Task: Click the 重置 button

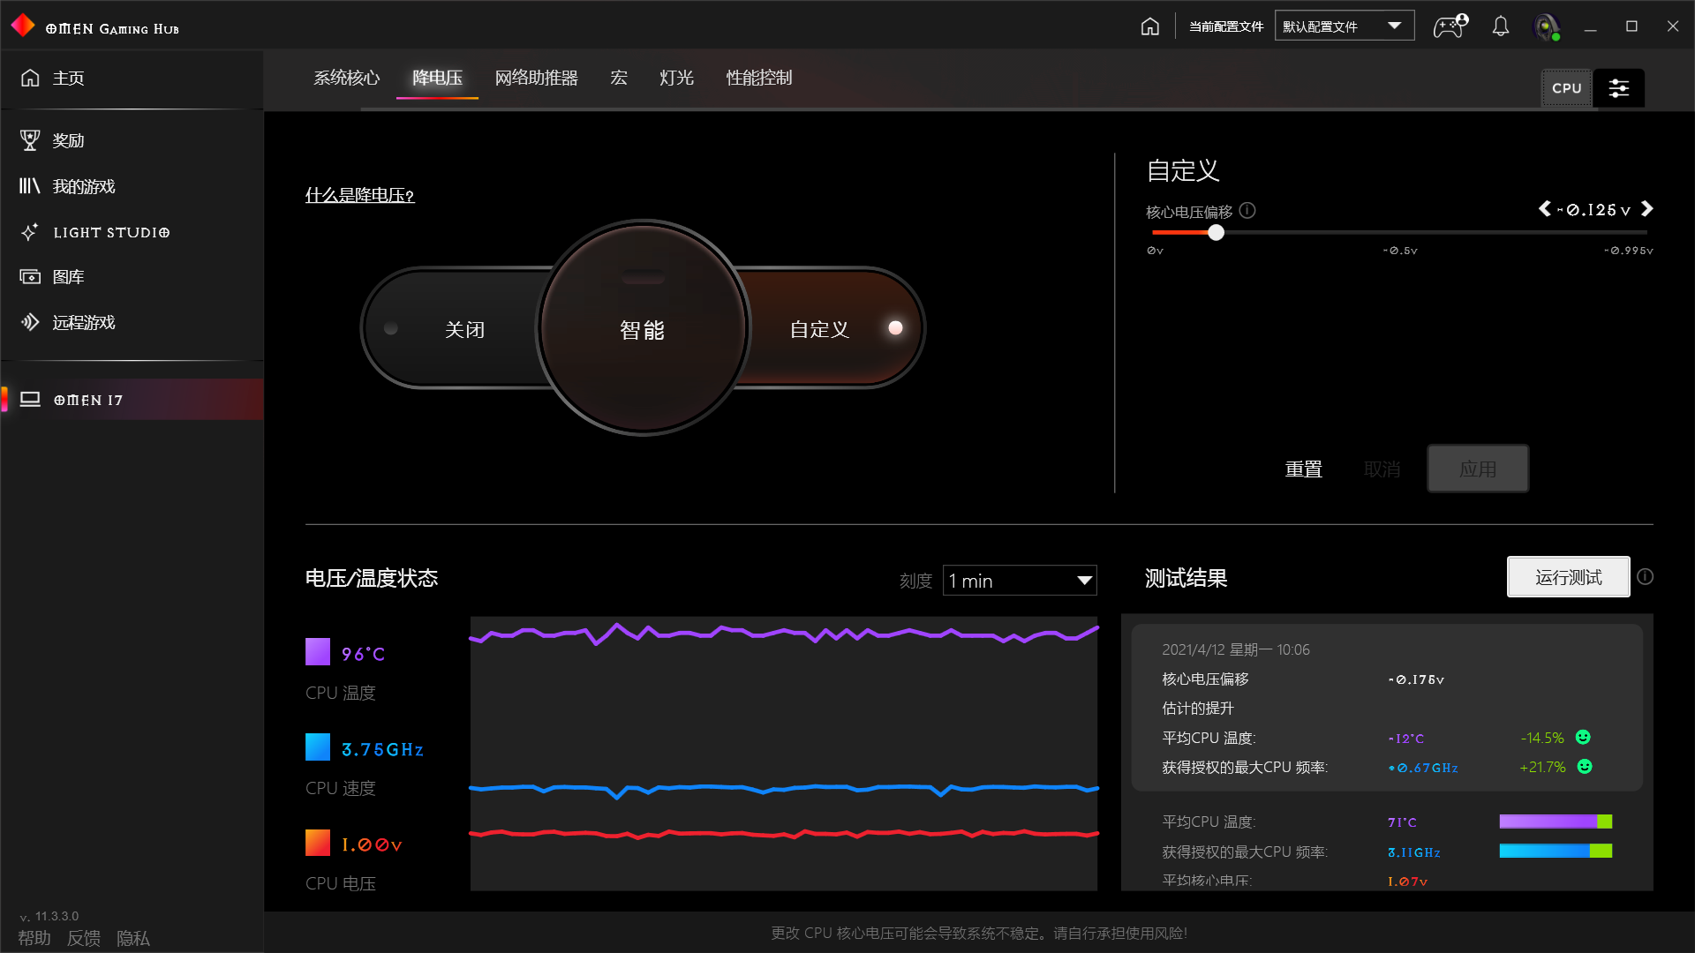Action: [1303, 469]
